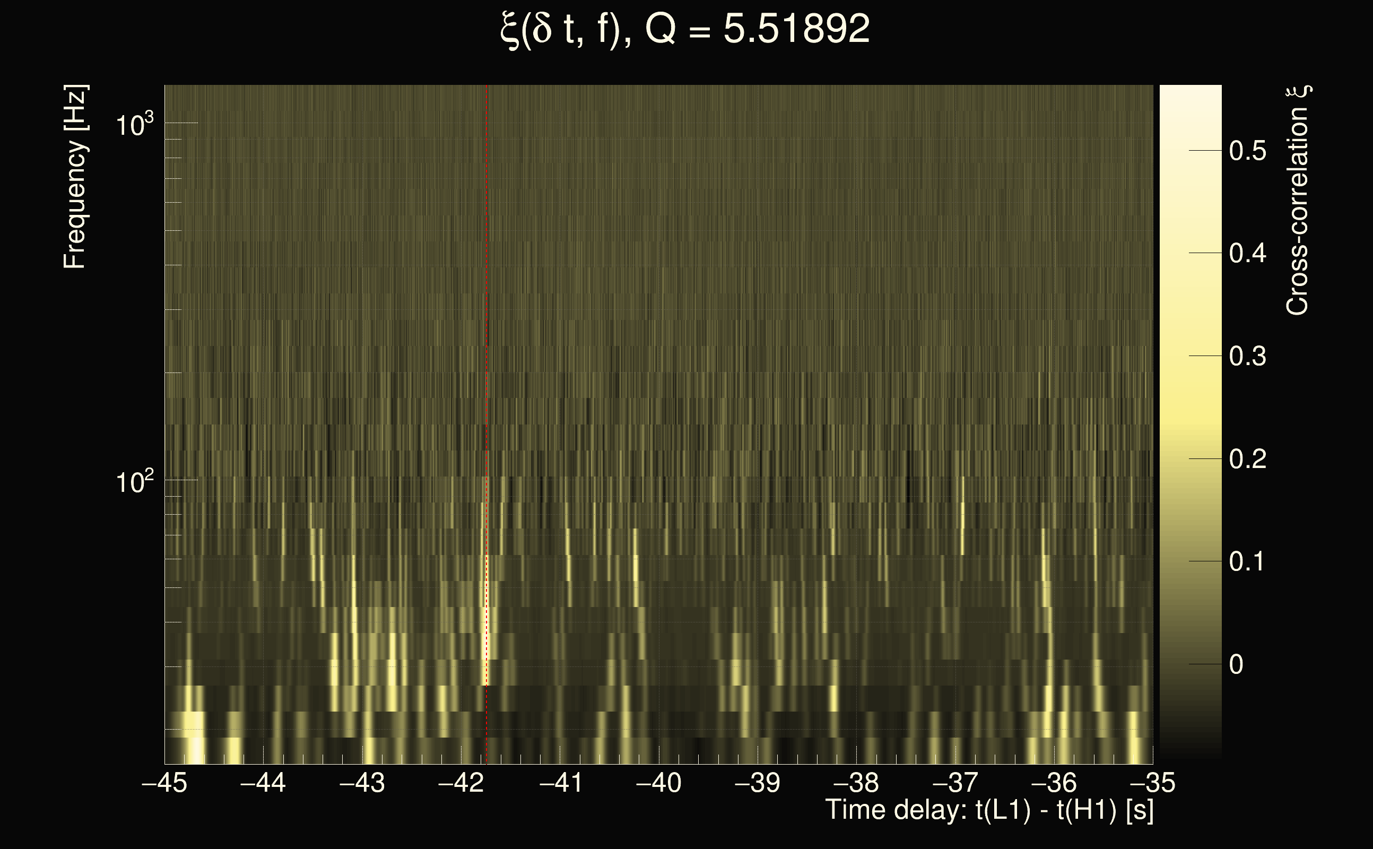Click the 0.3 mark on the colorbar

(1247, 357)
